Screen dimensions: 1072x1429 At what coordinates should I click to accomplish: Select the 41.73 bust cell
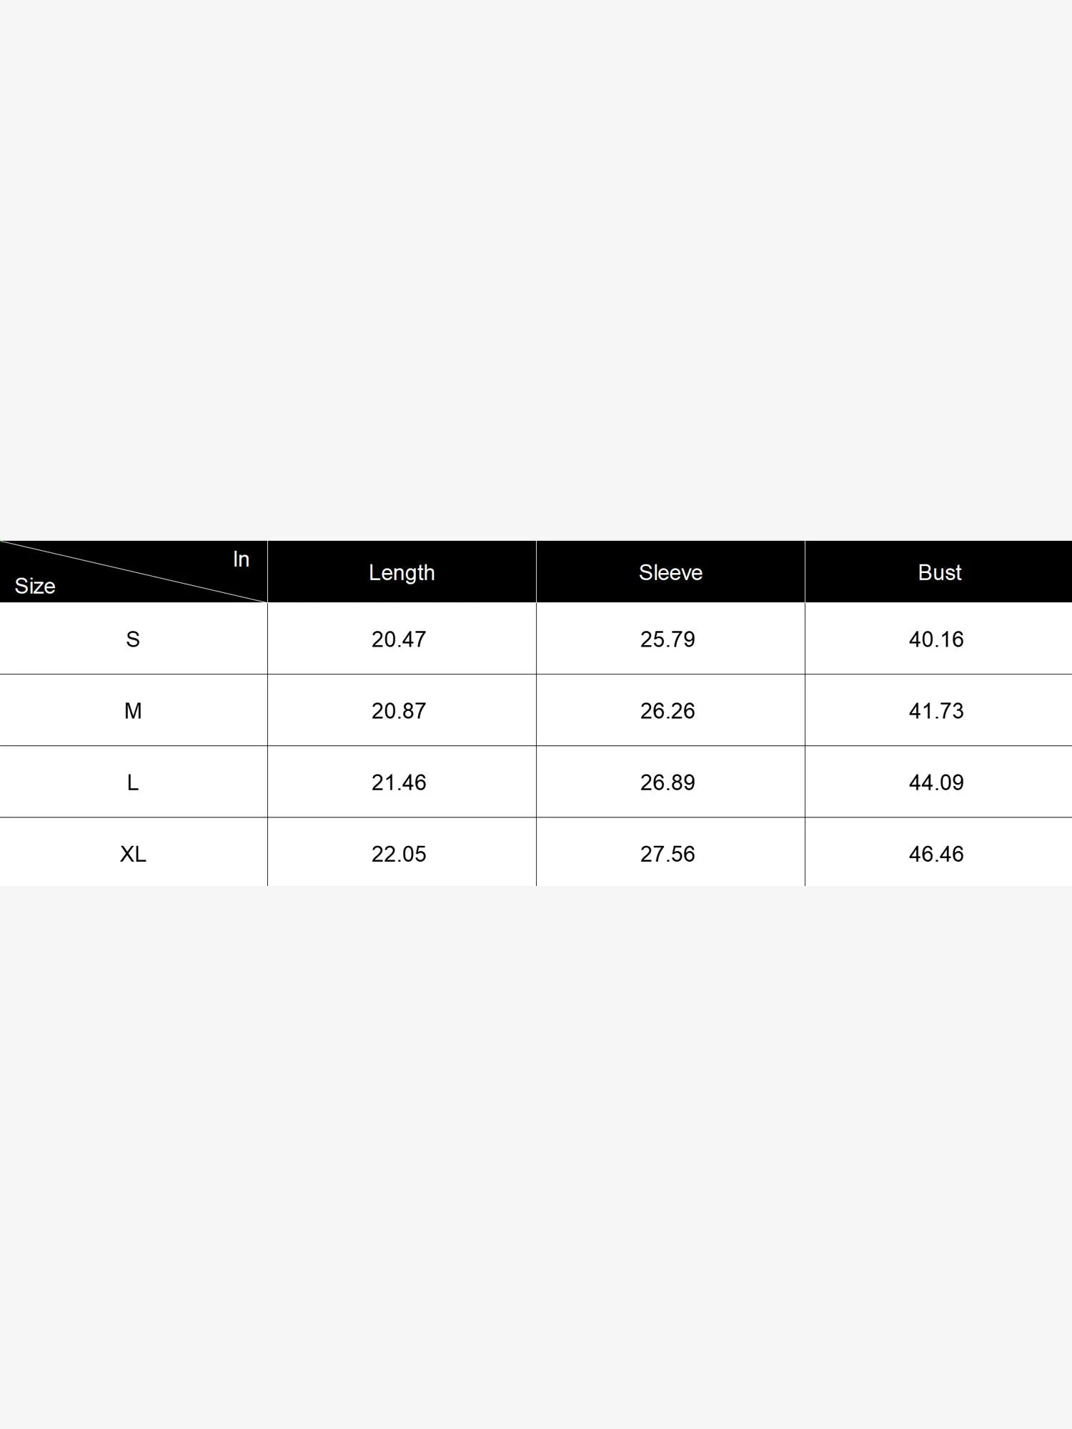[x=936, y=711]
